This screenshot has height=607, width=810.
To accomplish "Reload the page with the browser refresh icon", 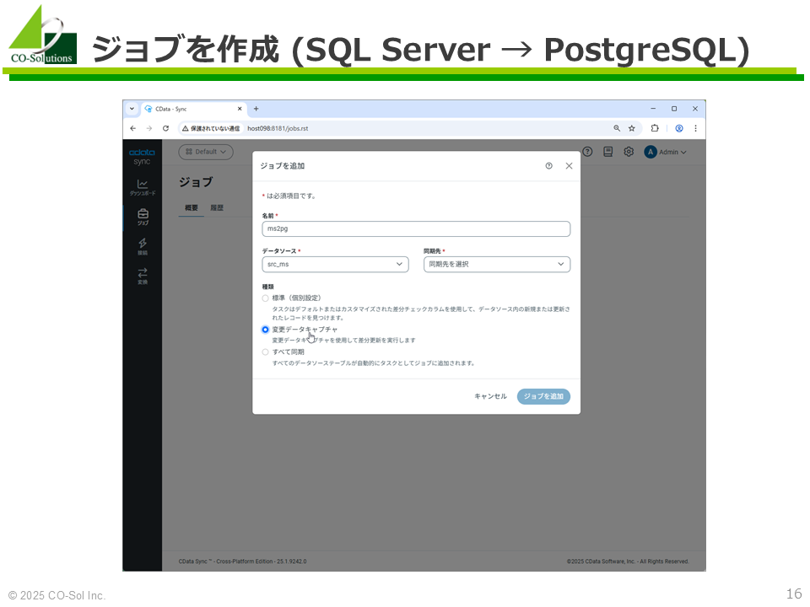I will [x=166, y=128].
